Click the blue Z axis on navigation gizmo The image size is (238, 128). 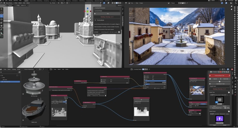point(88,8)
